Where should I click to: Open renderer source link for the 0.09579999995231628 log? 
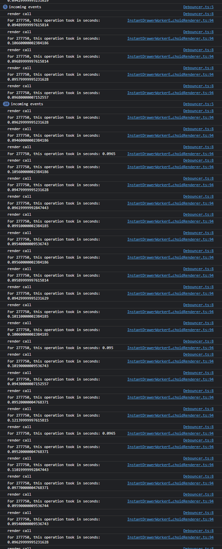pos(170,74)
